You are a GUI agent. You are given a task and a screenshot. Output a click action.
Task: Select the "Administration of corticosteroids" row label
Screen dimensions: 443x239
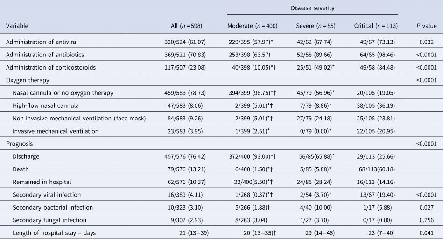[50, 67]
